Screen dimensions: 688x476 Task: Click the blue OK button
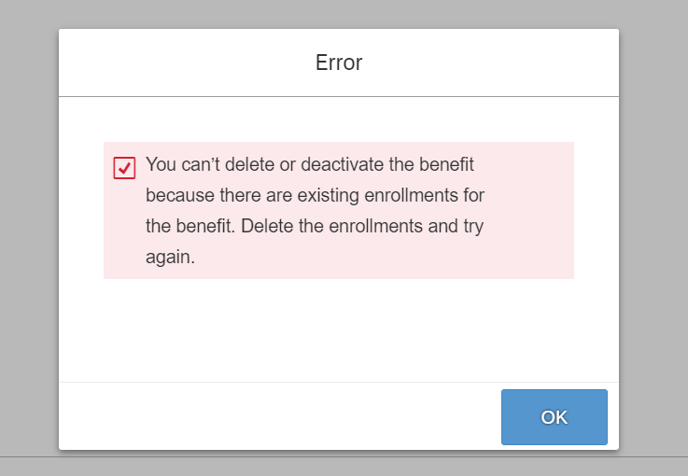click(555, 417)
